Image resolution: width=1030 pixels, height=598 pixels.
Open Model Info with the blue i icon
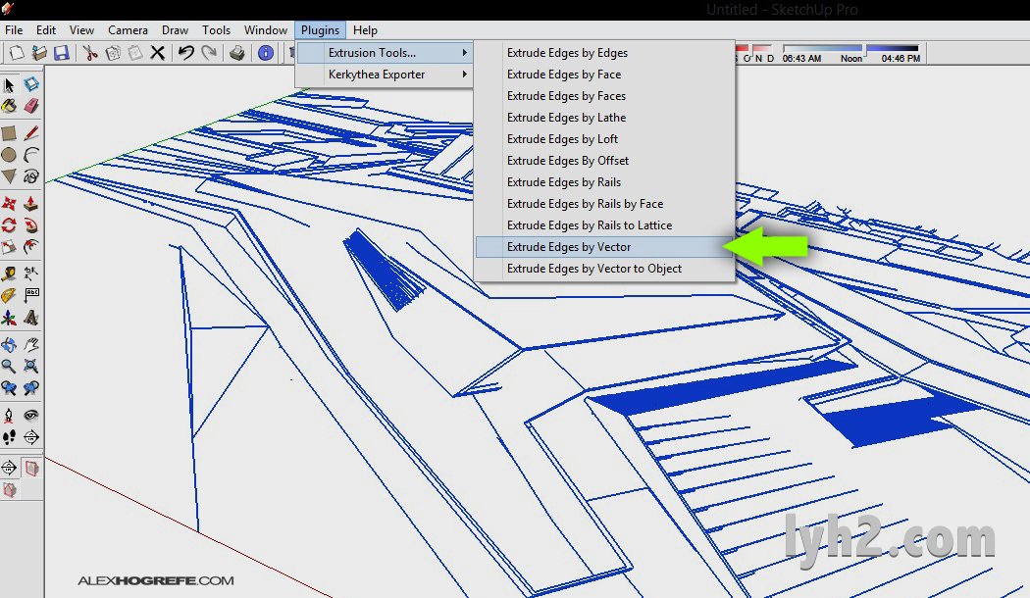[266, 53]
